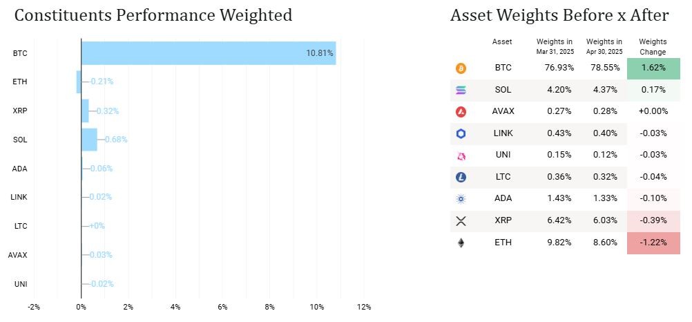Click the ETH label on chart axis
This screenshot has height=322, width=692.
coord(19,82)
